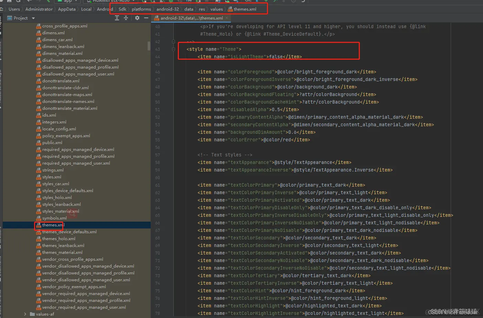
Task: Expand all nodes in Project panel
Action: pyautogui.click(x=117, y=18)
